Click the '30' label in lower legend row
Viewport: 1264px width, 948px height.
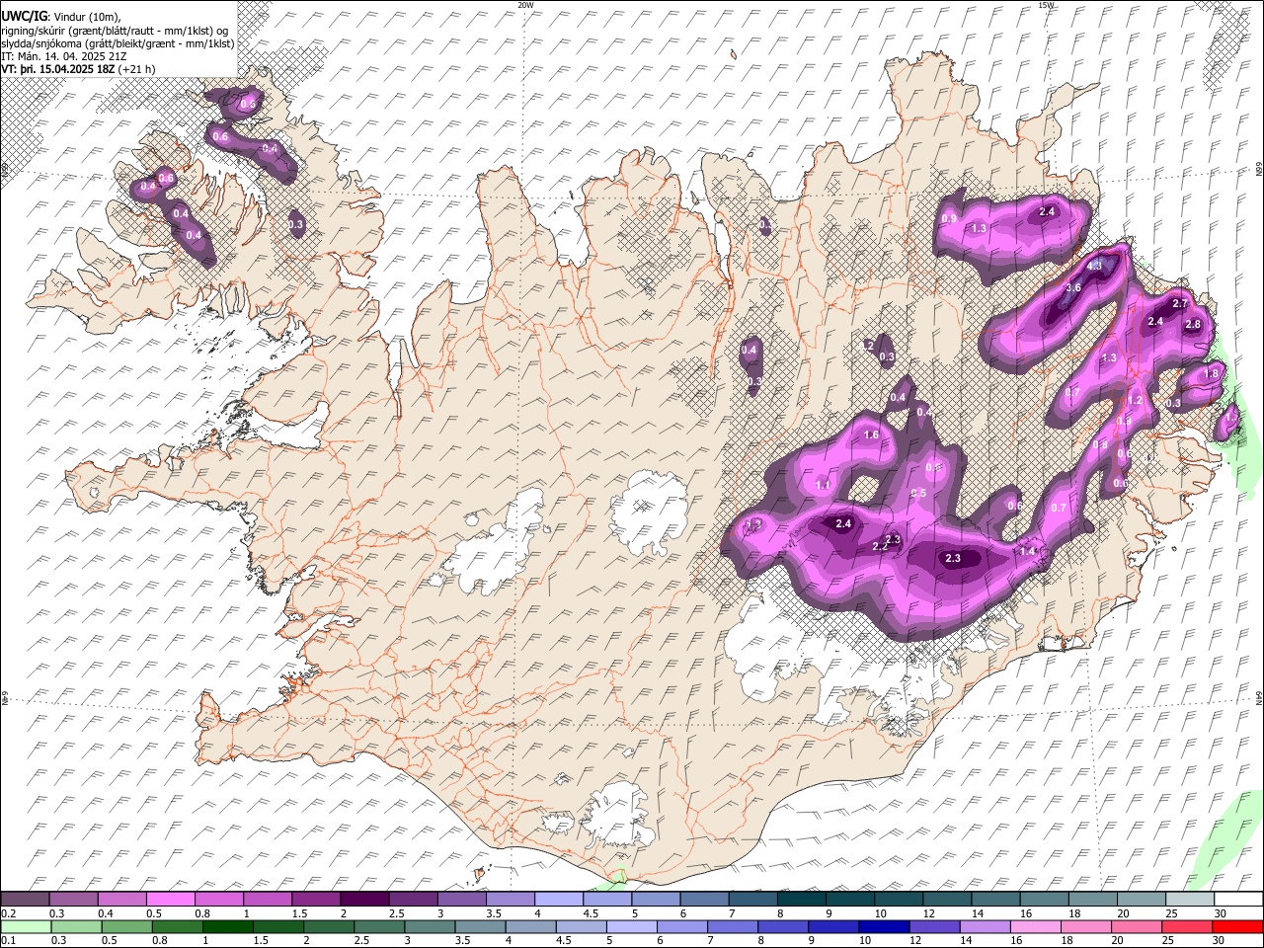1220,941
